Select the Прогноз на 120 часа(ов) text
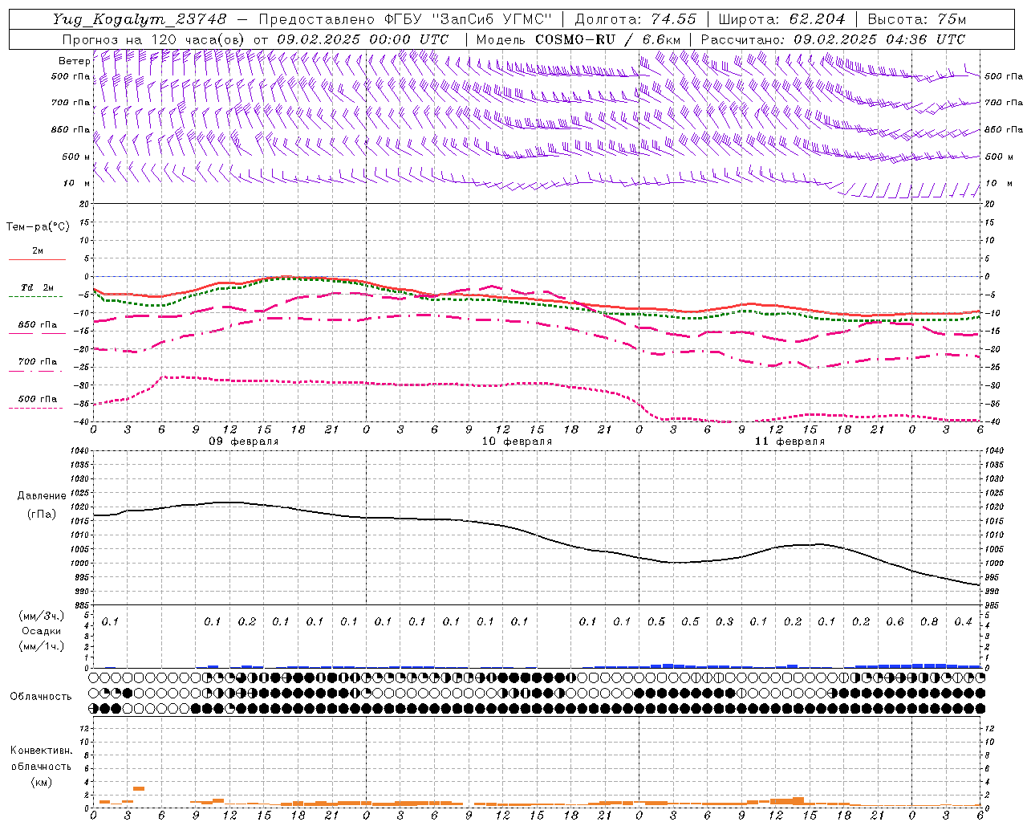Viewport: 1027px width, 822px height. tap(155, 39)
